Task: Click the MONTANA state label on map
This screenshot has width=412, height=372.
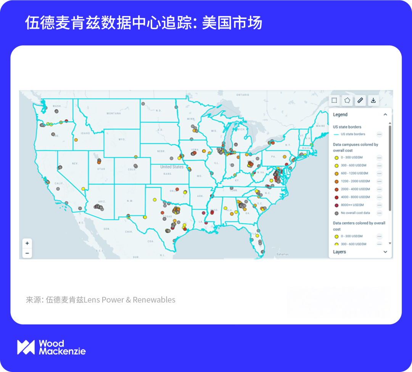Action: [114, 113]
